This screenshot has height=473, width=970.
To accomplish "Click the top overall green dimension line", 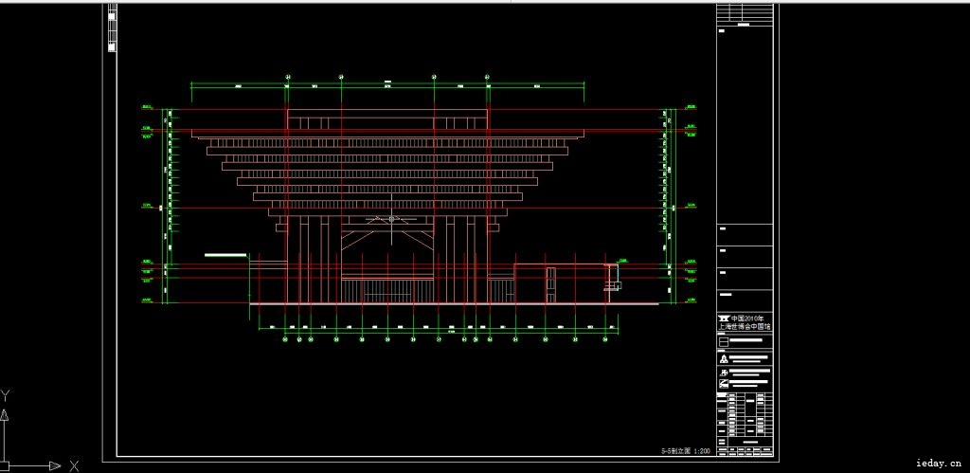I will pyautogui.click(x=386, y=86).
